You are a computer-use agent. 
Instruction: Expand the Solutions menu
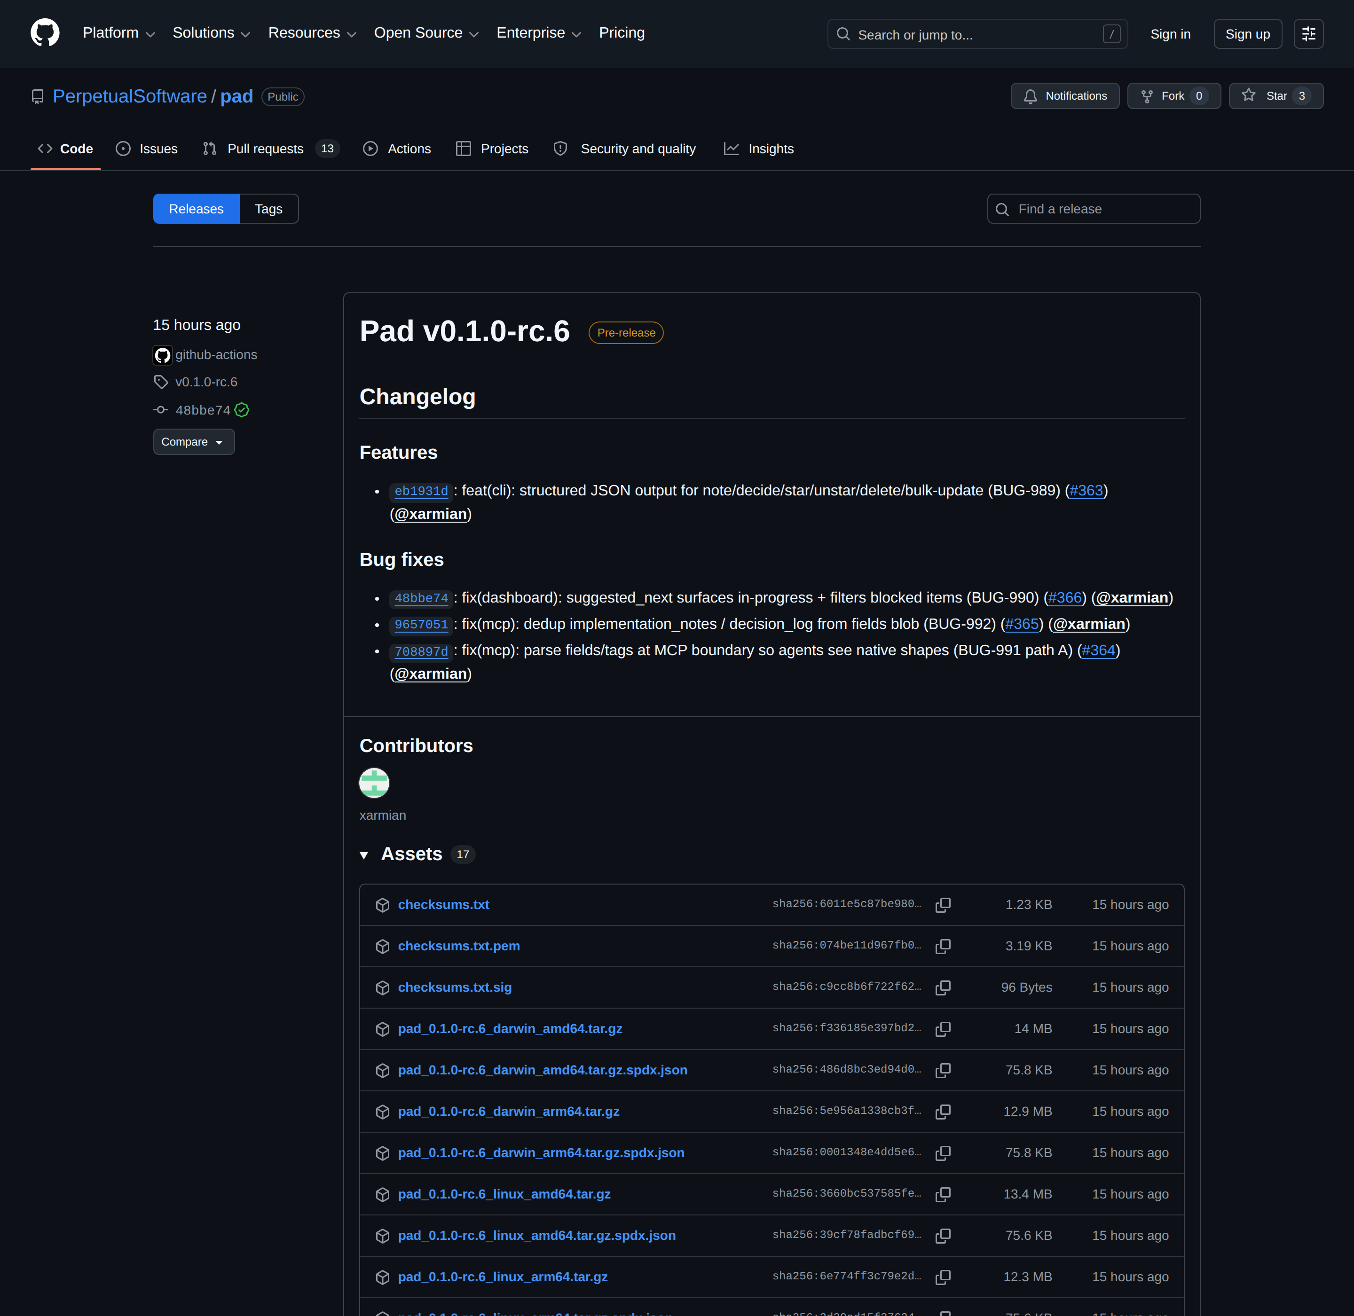pos(211,33)
